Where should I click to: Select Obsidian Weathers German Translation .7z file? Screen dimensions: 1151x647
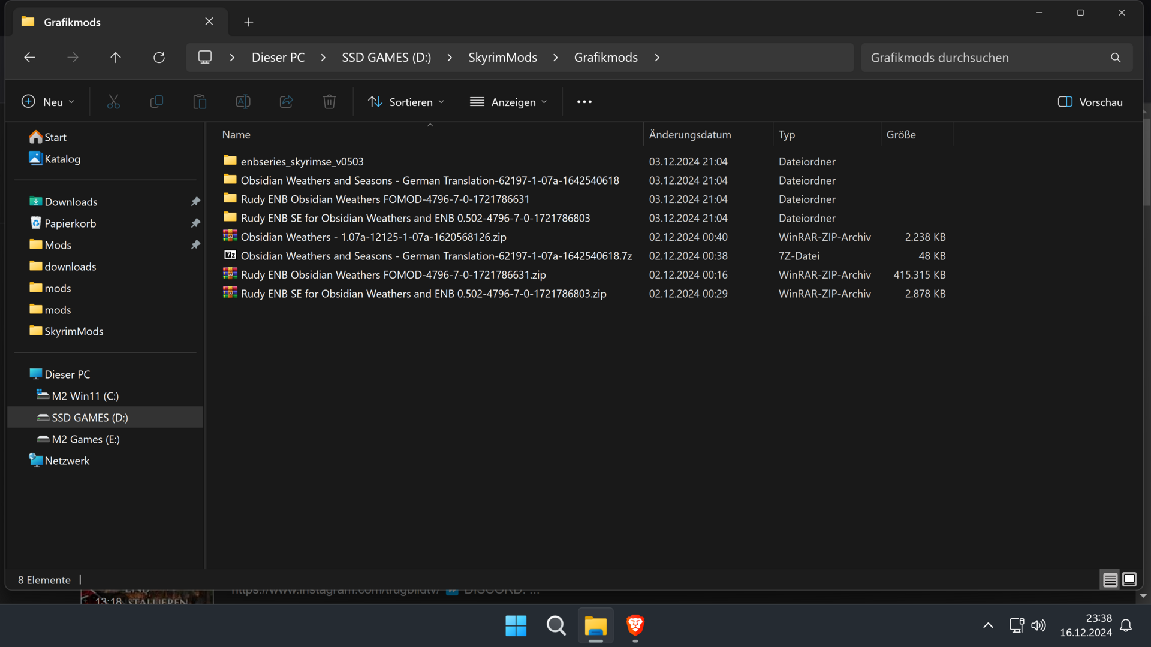pyautogui.click(x=427, y=256)
